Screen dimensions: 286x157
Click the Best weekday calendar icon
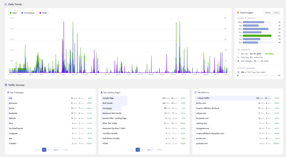(238, 61)
